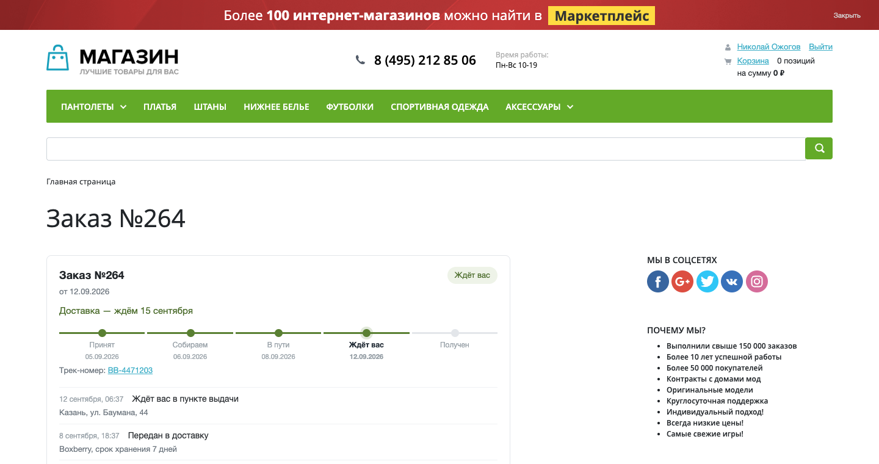Viewport: 879px width, 464px height.
Task: Click the Получен progress step marker
Action: (x=455, y=333)
